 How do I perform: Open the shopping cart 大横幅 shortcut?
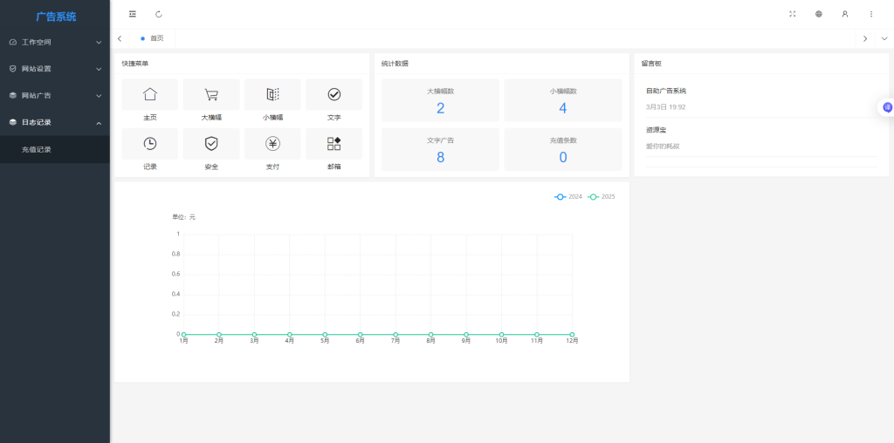[x=211, y=94]
